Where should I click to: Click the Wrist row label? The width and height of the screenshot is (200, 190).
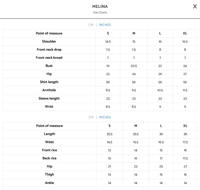pyautogui.click(x=49, y=107)
